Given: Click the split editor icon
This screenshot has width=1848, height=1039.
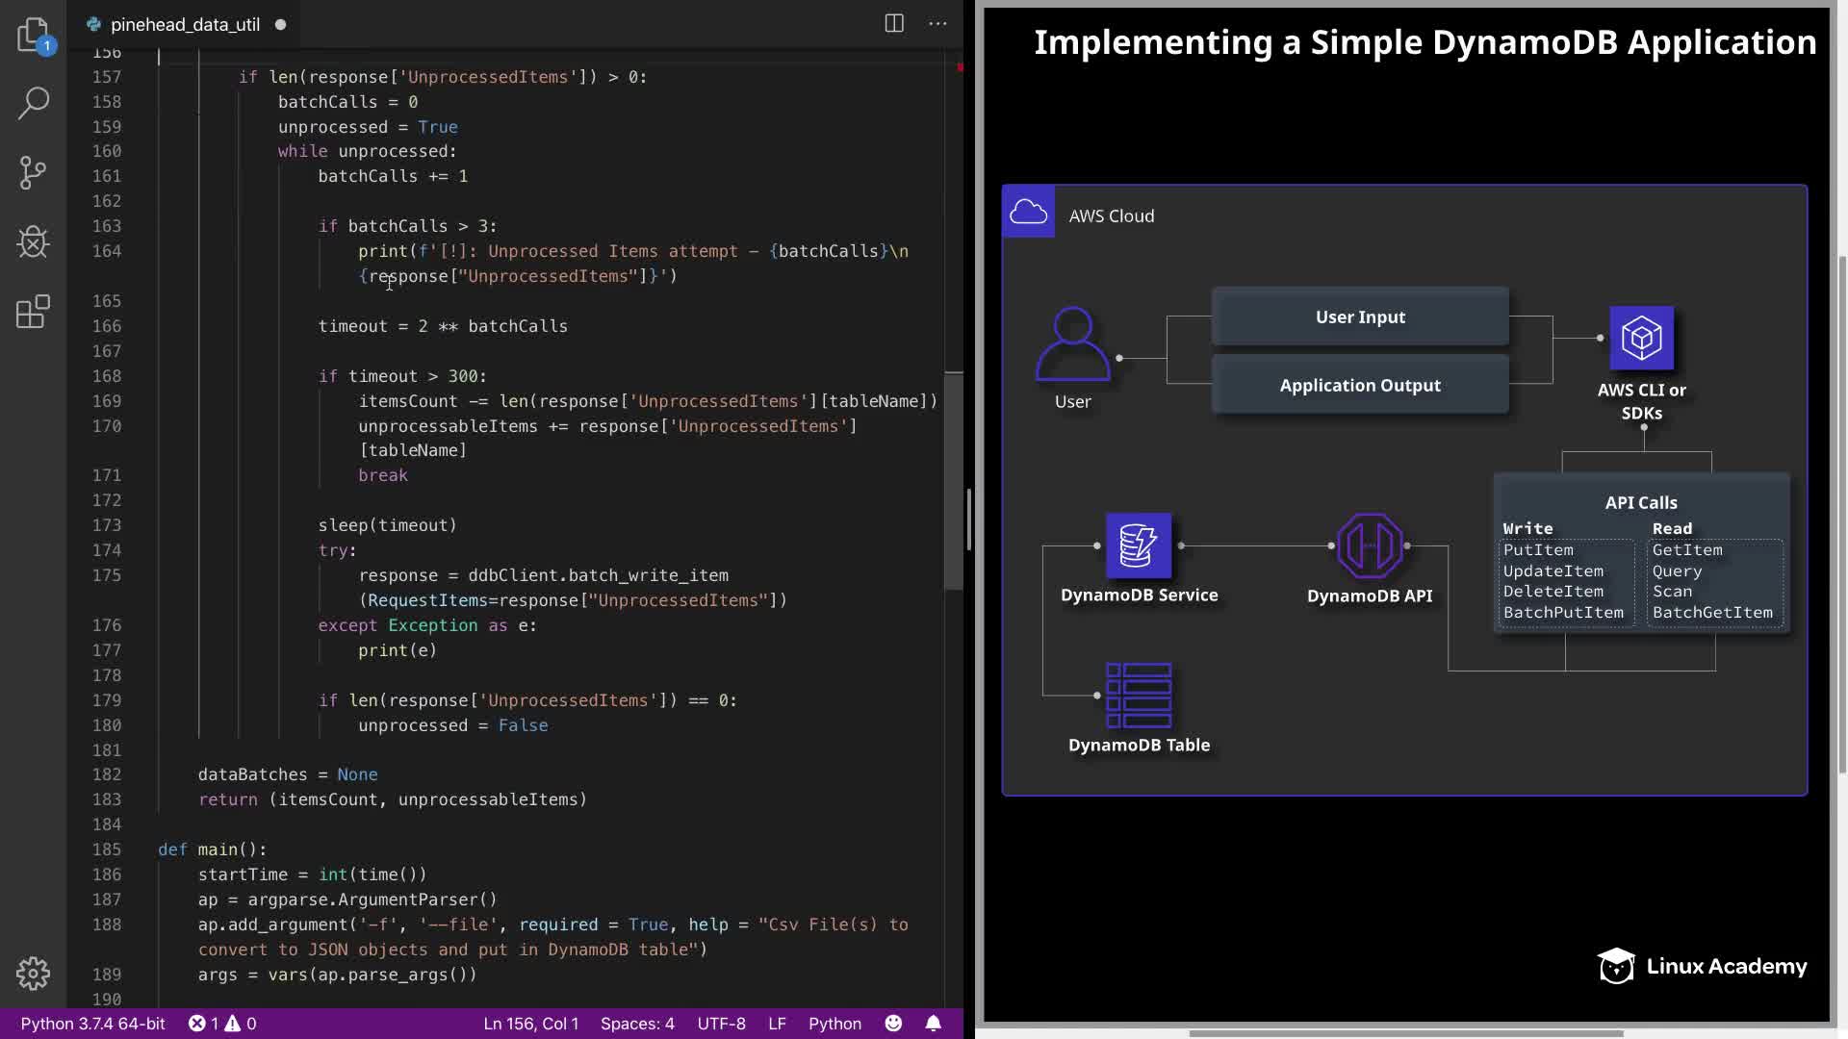Looking at the screenshot, I should point(894,24).
